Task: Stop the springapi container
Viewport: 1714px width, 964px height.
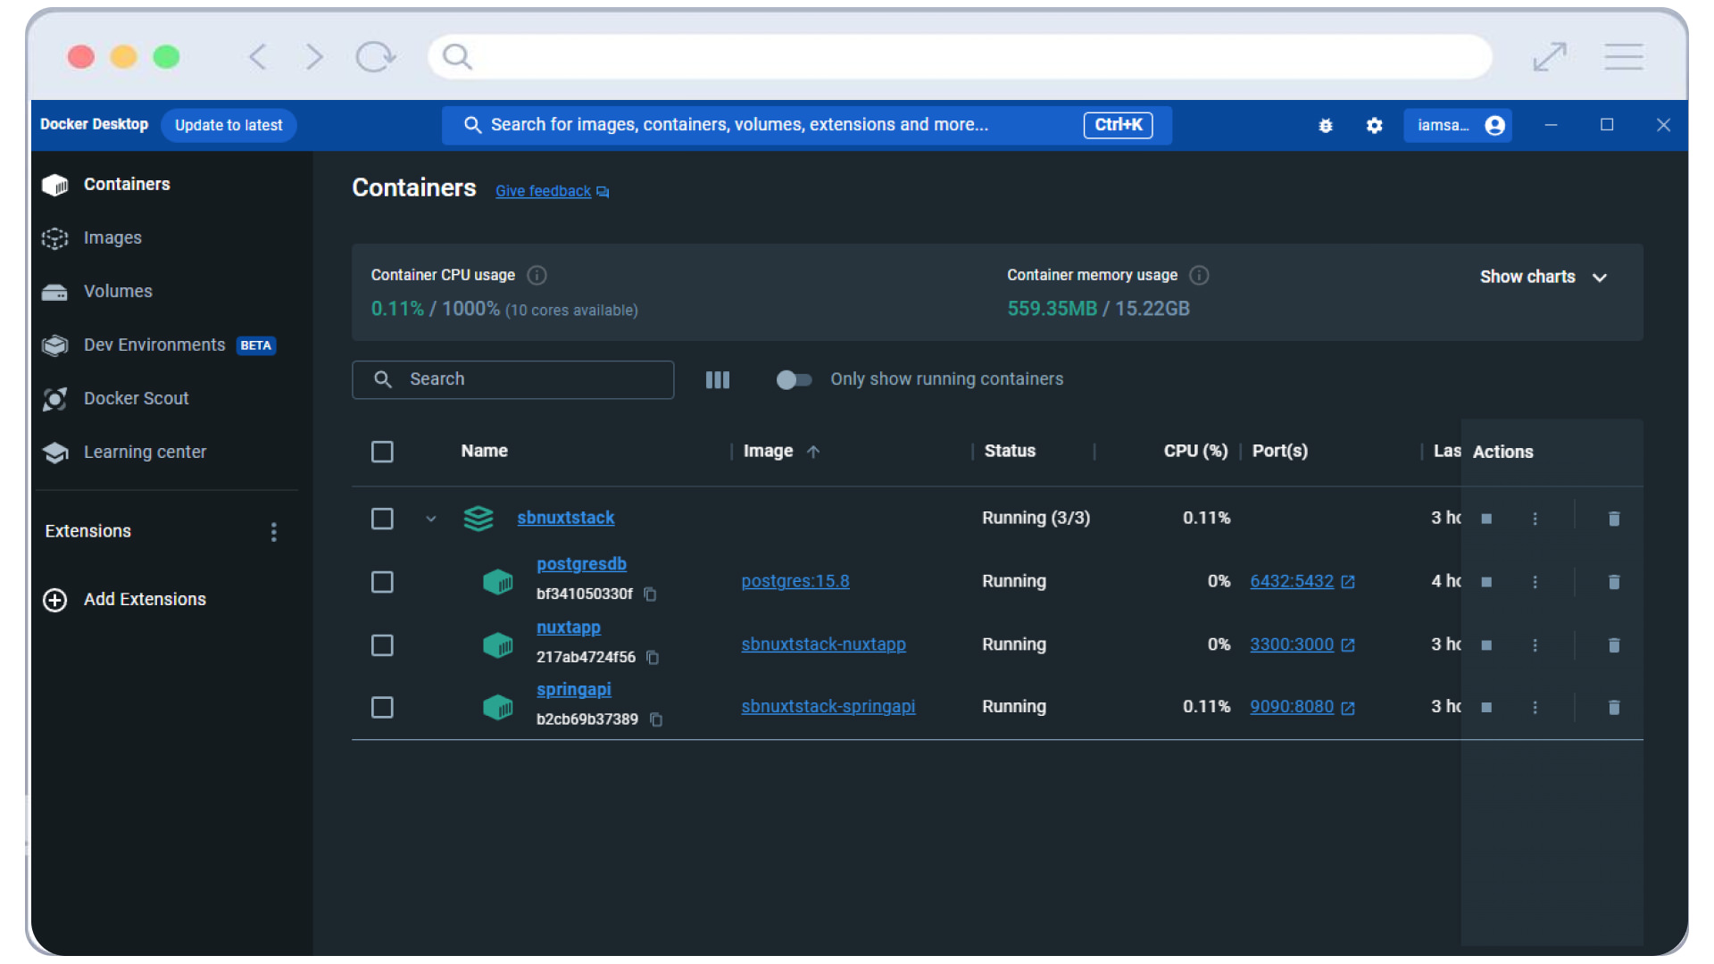Action: (1486, 707)
